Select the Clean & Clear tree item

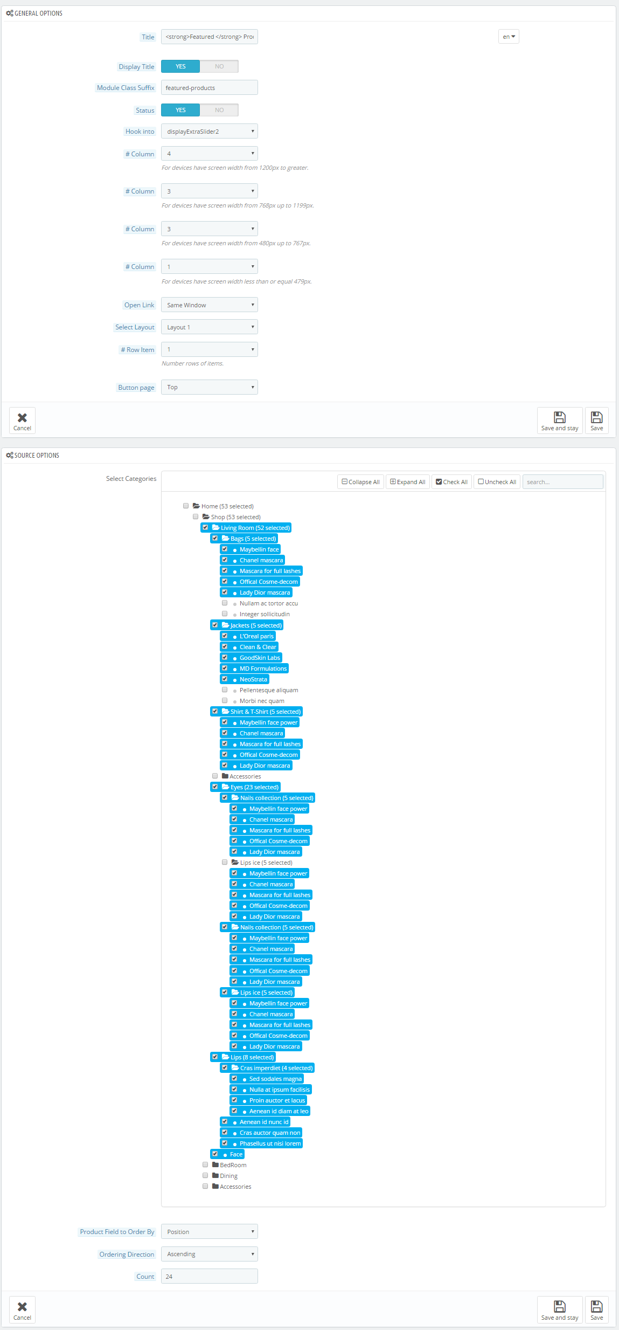pos(258,647)
